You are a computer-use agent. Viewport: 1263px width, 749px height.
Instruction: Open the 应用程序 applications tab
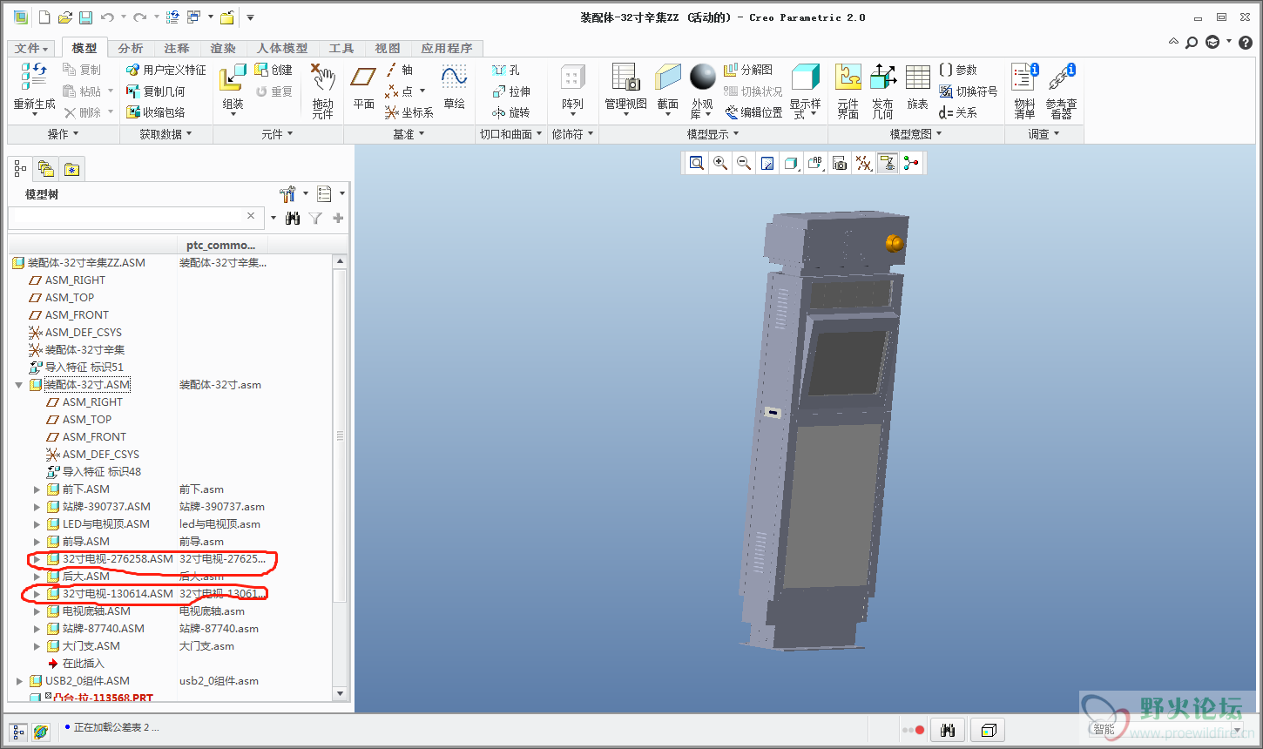[x=447, y=49]
